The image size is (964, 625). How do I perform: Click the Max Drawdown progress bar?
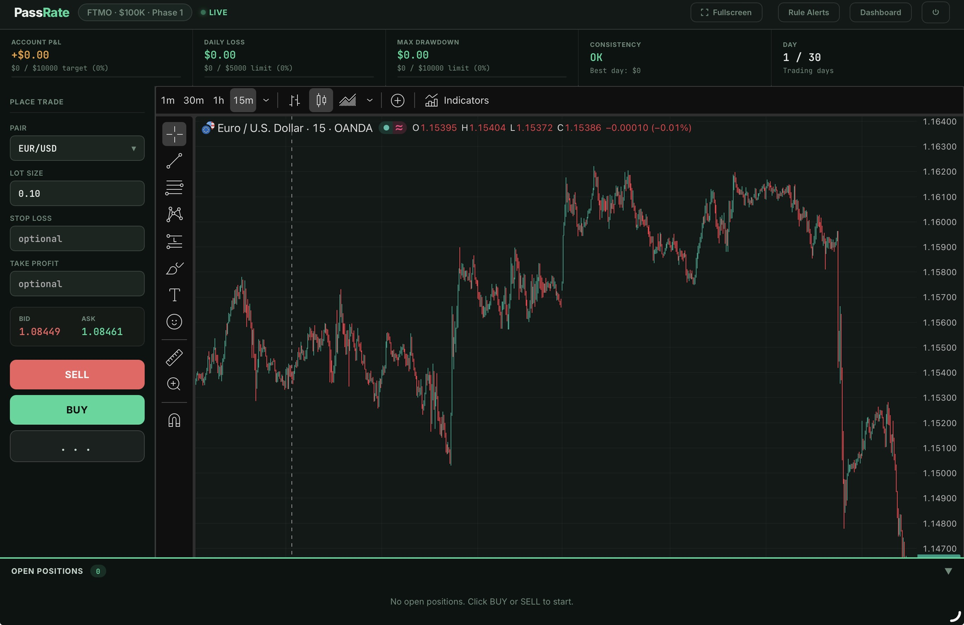(481, 77)
